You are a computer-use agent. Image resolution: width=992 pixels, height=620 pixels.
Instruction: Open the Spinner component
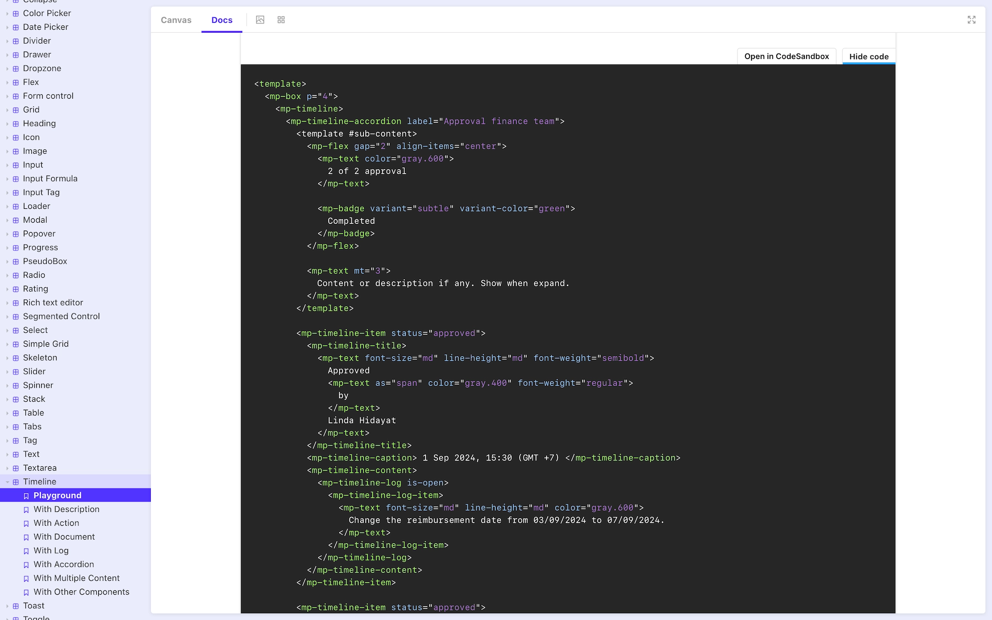[x=38, y=385]
